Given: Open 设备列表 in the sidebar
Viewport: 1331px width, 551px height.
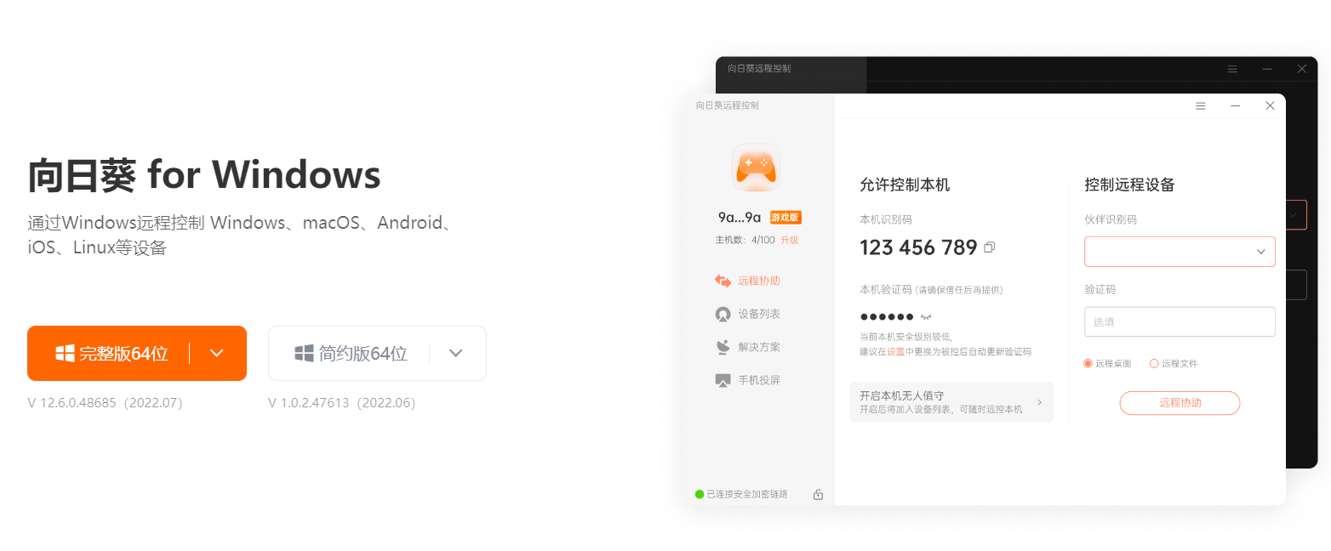Looking at the screenshot, I should coord(747,314).
